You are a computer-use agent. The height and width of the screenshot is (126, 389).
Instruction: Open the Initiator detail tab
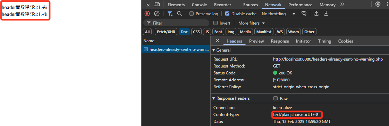[x=303, y=41]
